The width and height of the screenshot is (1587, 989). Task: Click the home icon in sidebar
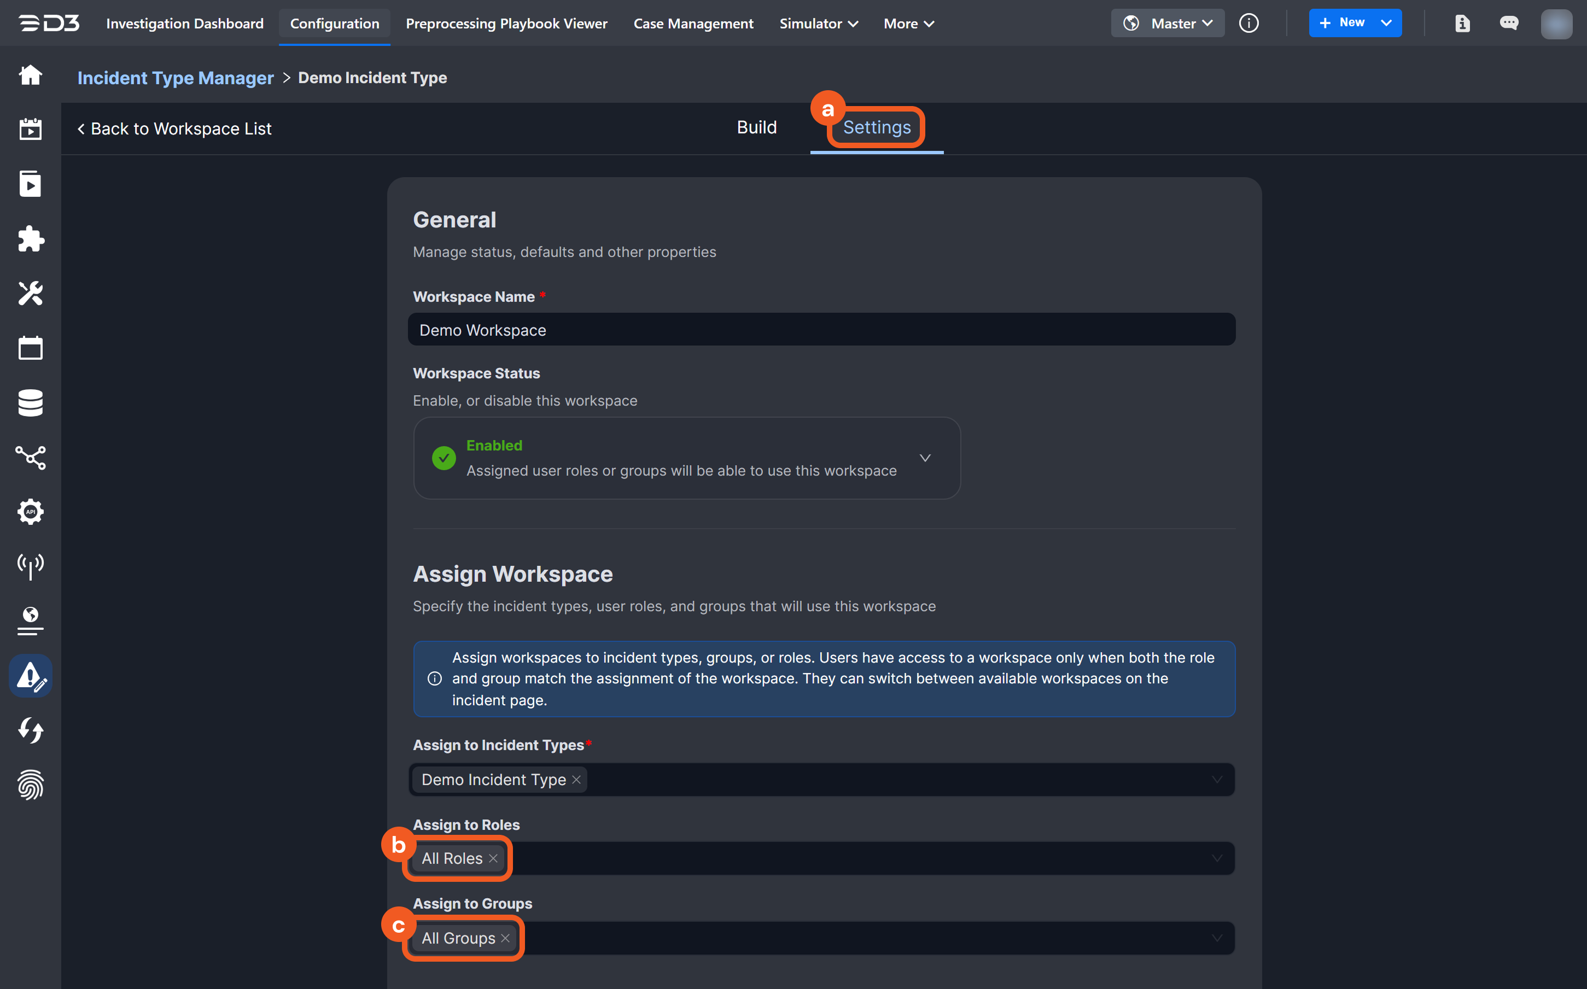(x=30, y=75)
